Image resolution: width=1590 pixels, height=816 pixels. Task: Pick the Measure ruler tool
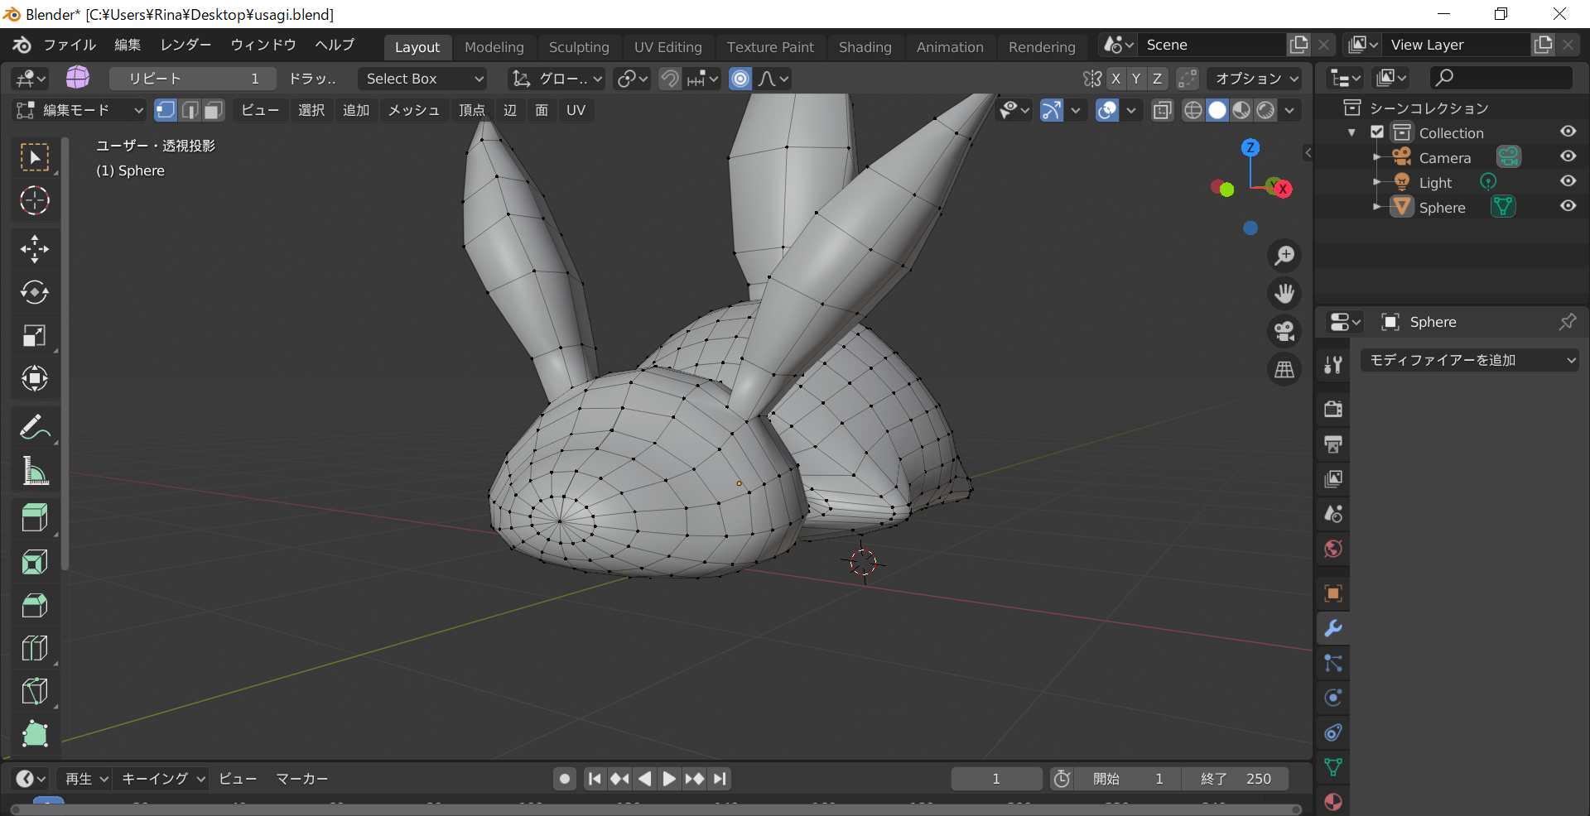35,470
